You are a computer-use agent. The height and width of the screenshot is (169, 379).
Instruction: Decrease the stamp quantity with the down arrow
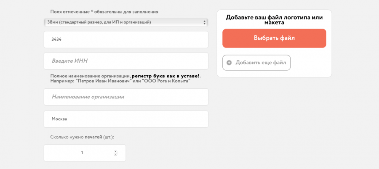click(x=116, y=154)
